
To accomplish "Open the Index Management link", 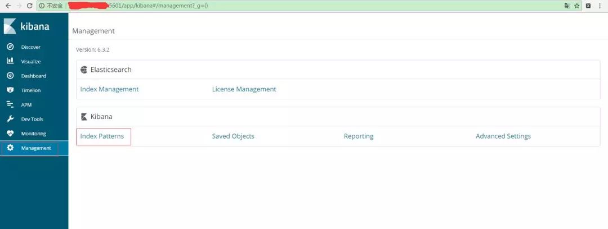I will tap(109, 89).
